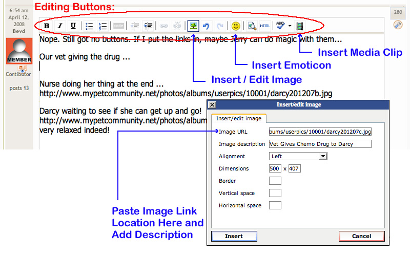This screenshot has width=410, height=258.
Task: Open preview with the magnifier icon
Action: [x=252, y=26]
